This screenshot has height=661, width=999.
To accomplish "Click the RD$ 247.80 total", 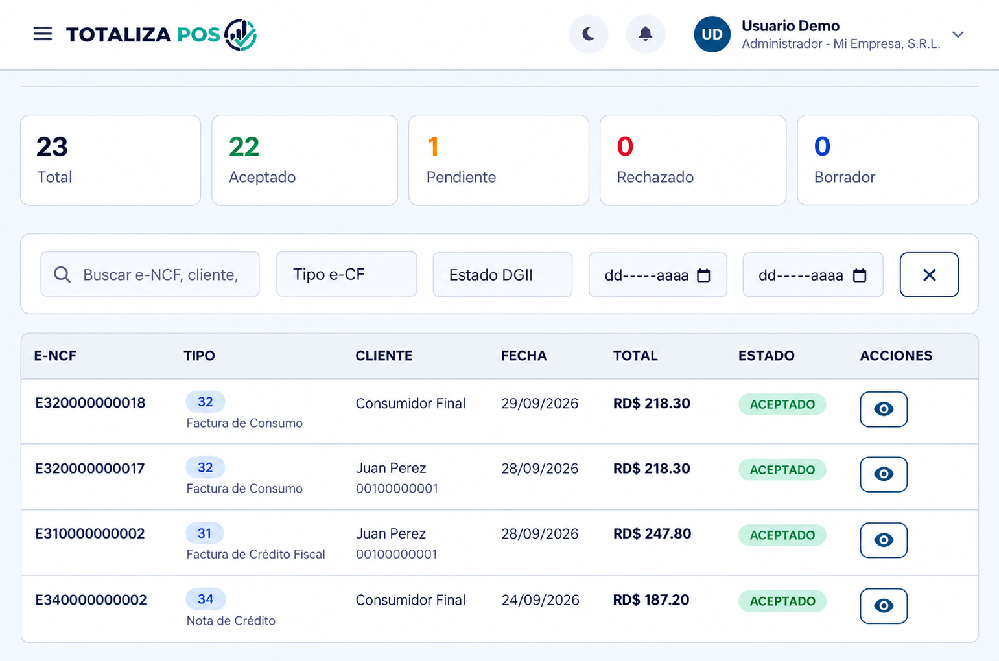I will coord(652,534).
